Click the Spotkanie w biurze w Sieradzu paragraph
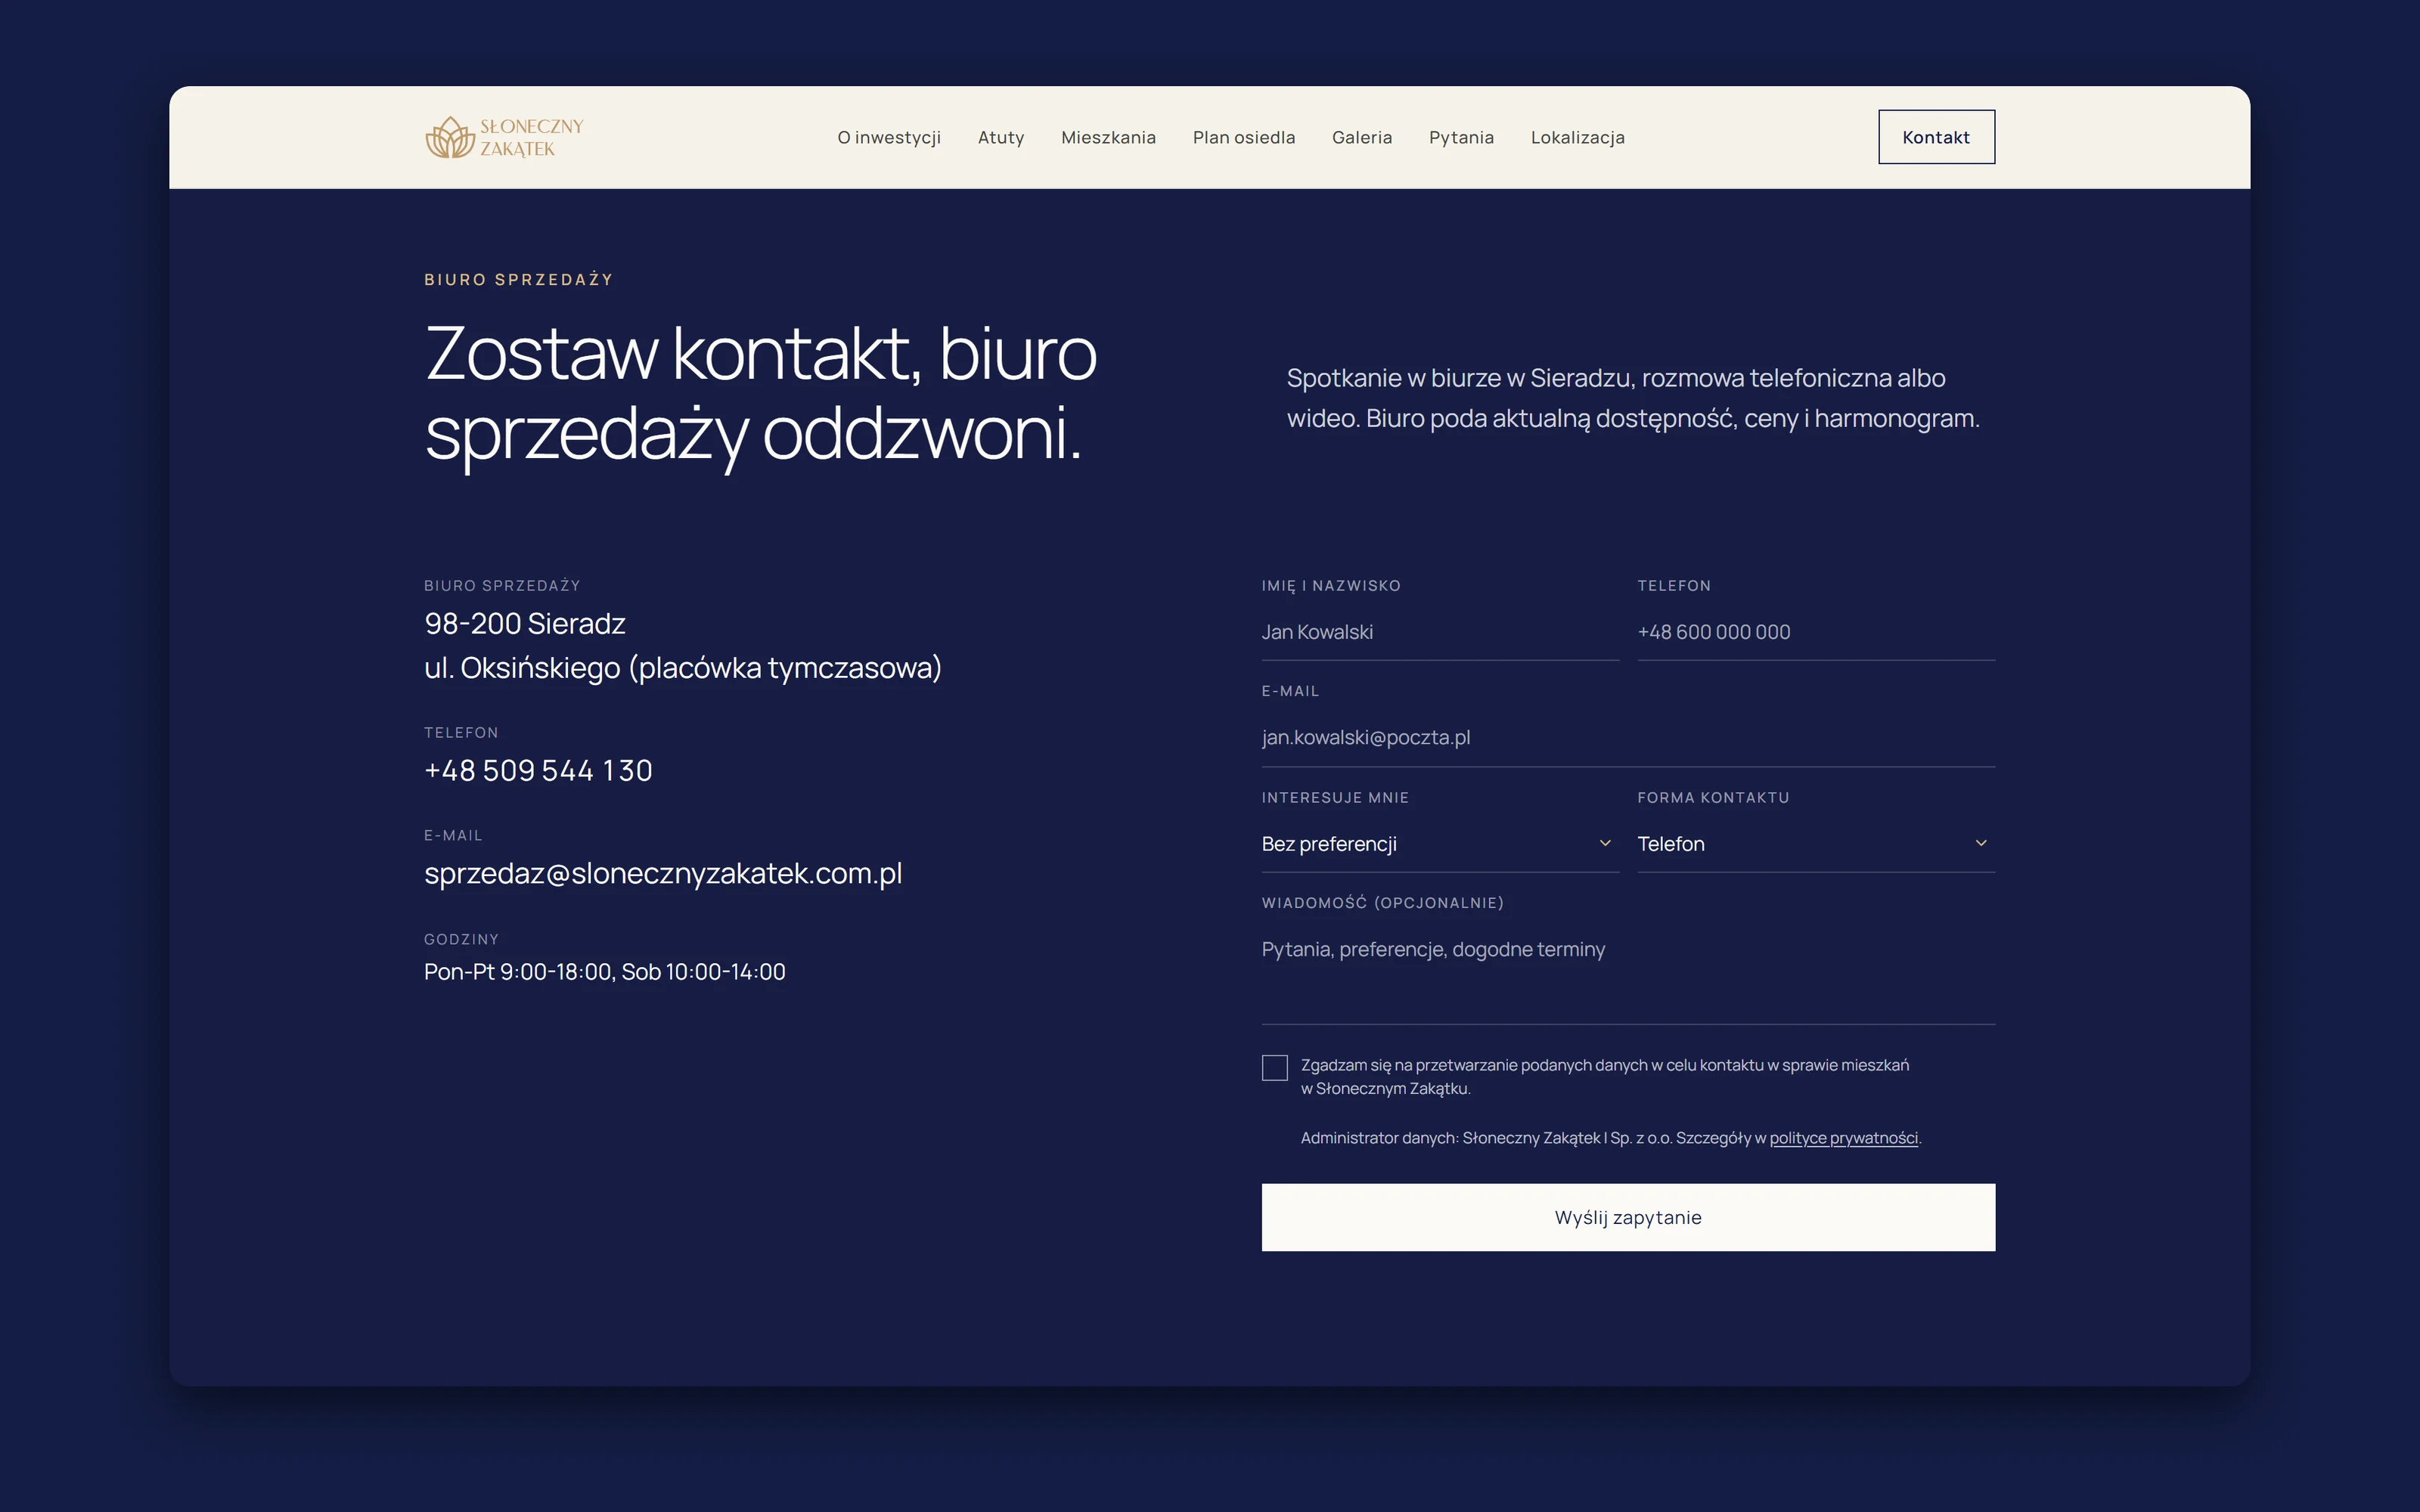2420x1512 pixels. coord(1633,398)
